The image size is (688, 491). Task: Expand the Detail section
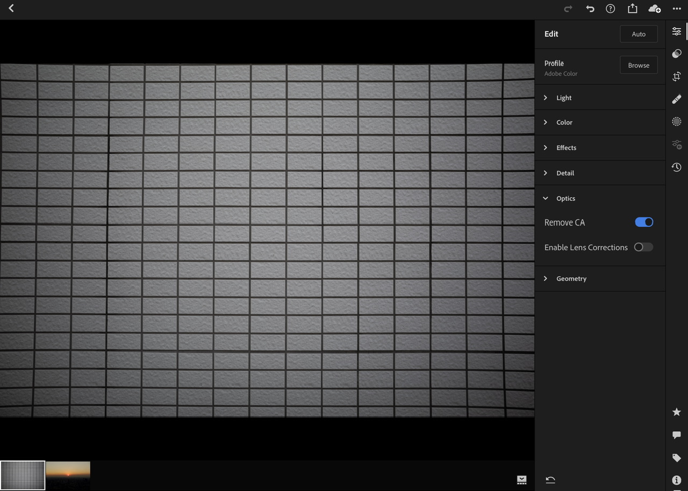point(600,173)
